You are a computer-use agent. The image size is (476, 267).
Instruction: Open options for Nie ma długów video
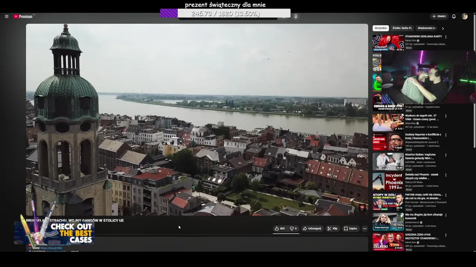[446, 215]
